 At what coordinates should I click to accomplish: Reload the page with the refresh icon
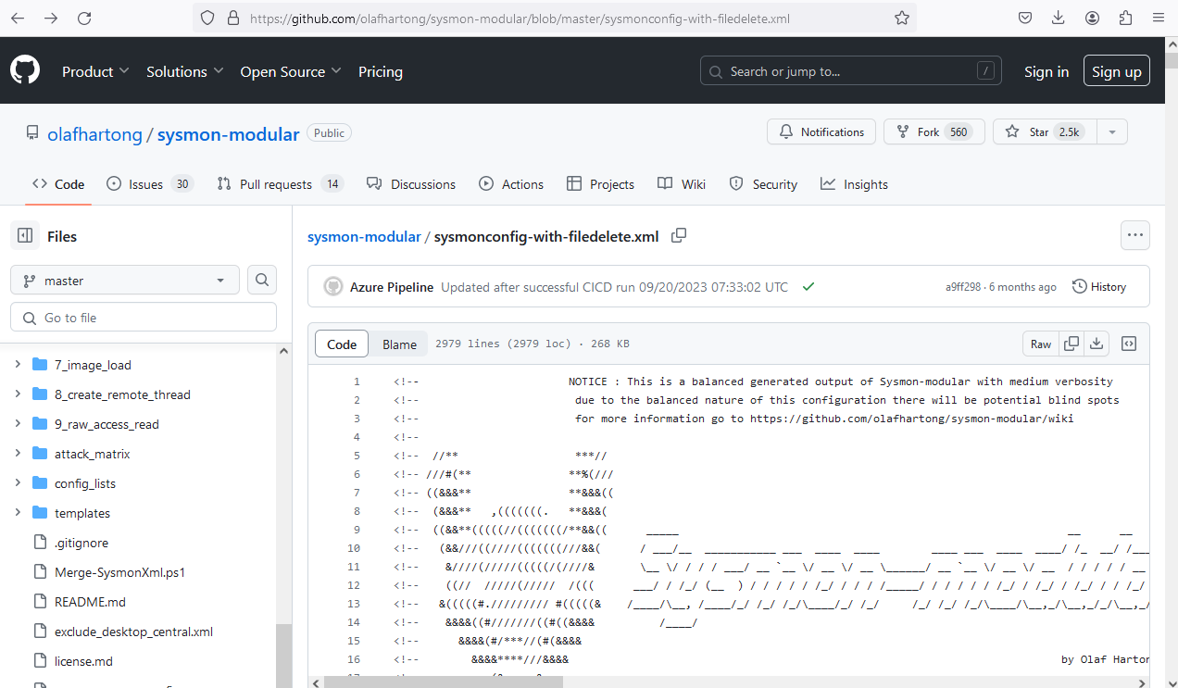pyautogui.click(x=84, y=18)
